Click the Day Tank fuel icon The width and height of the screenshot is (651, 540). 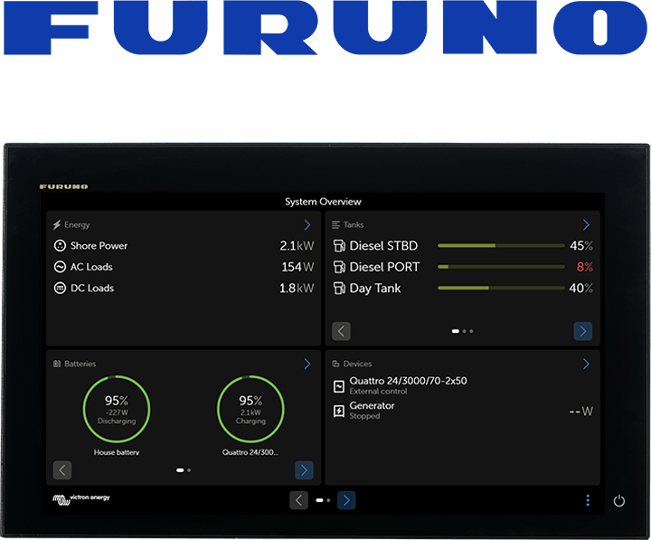point(339,289)
